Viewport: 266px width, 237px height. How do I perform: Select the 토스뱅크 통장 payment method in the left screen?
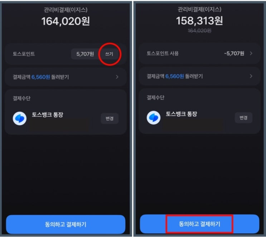click(48, 115)
